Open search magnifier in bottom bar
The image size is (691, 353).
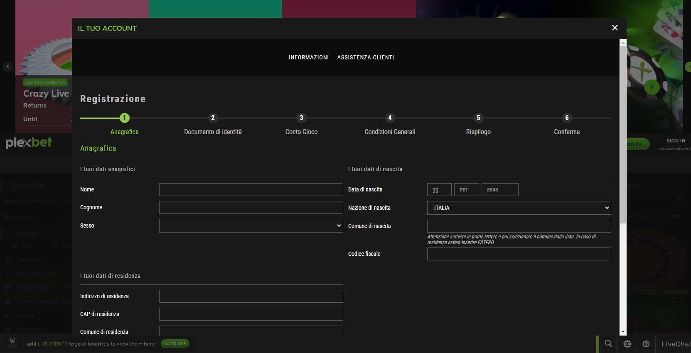click(608, 343)
